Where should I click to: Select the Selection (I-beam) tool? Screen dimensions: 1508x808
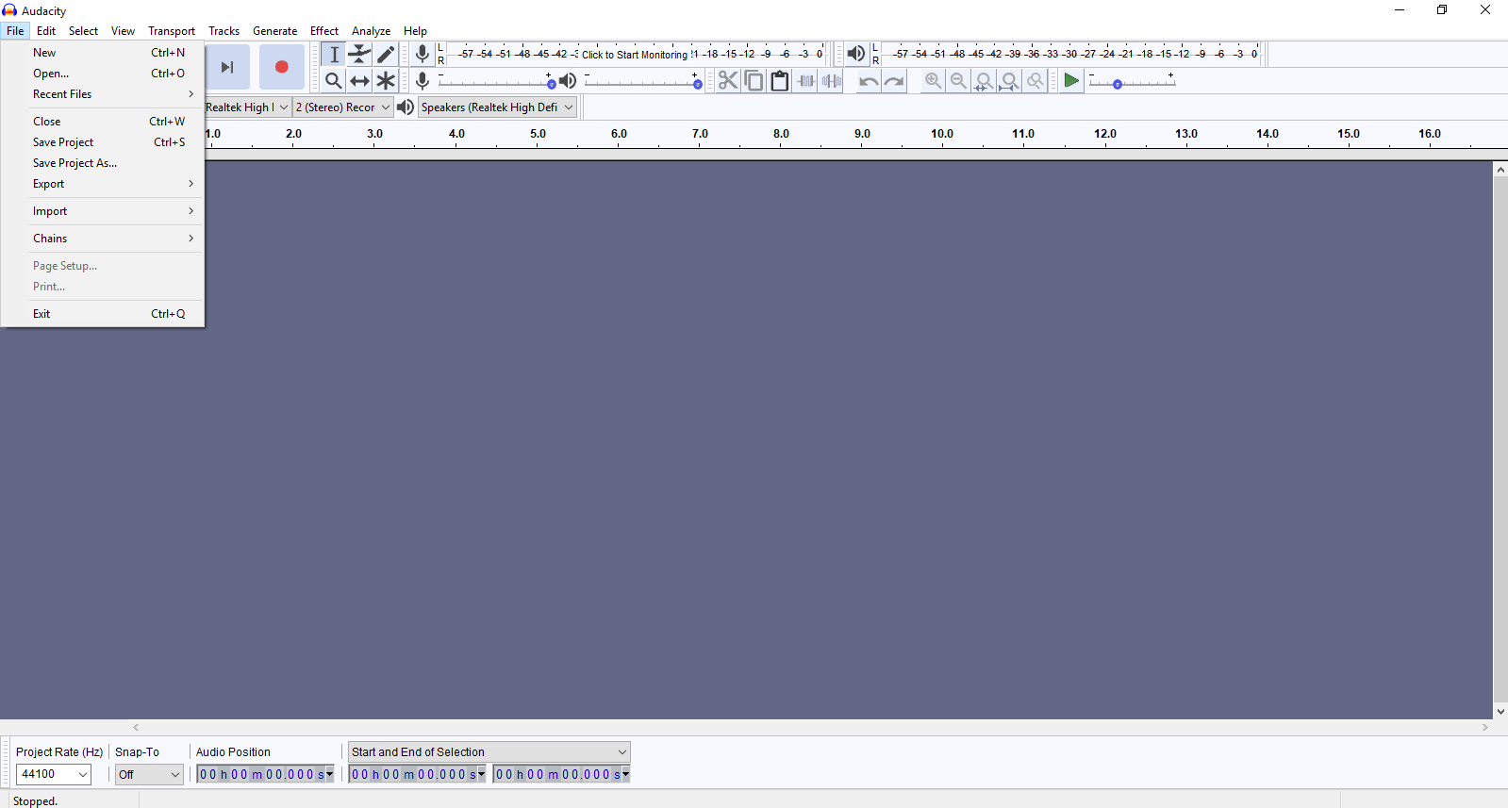pyautogui.click(x=334, y=55)
